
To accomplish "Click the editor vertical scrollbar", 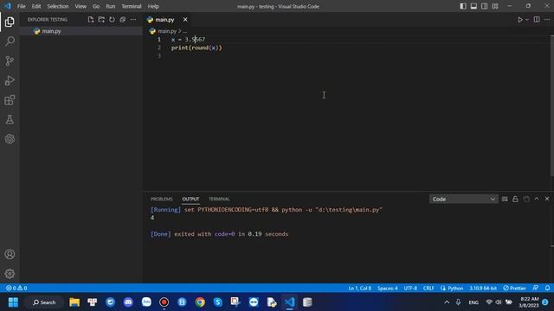I will tap(552, 105).
